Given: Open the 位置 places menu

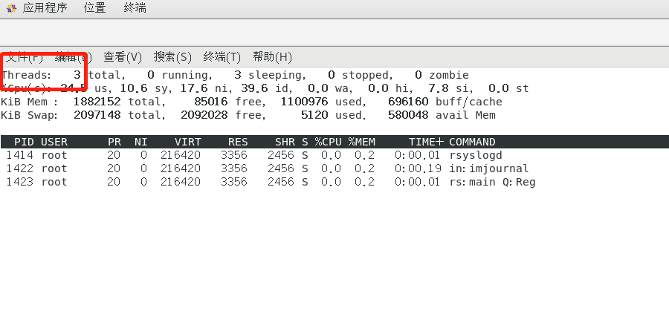Looking at the screenshot, I should click(x=94, y=7).
